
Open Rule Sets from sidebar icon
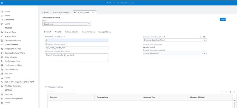pyautogui.click(x=2, y=73)
